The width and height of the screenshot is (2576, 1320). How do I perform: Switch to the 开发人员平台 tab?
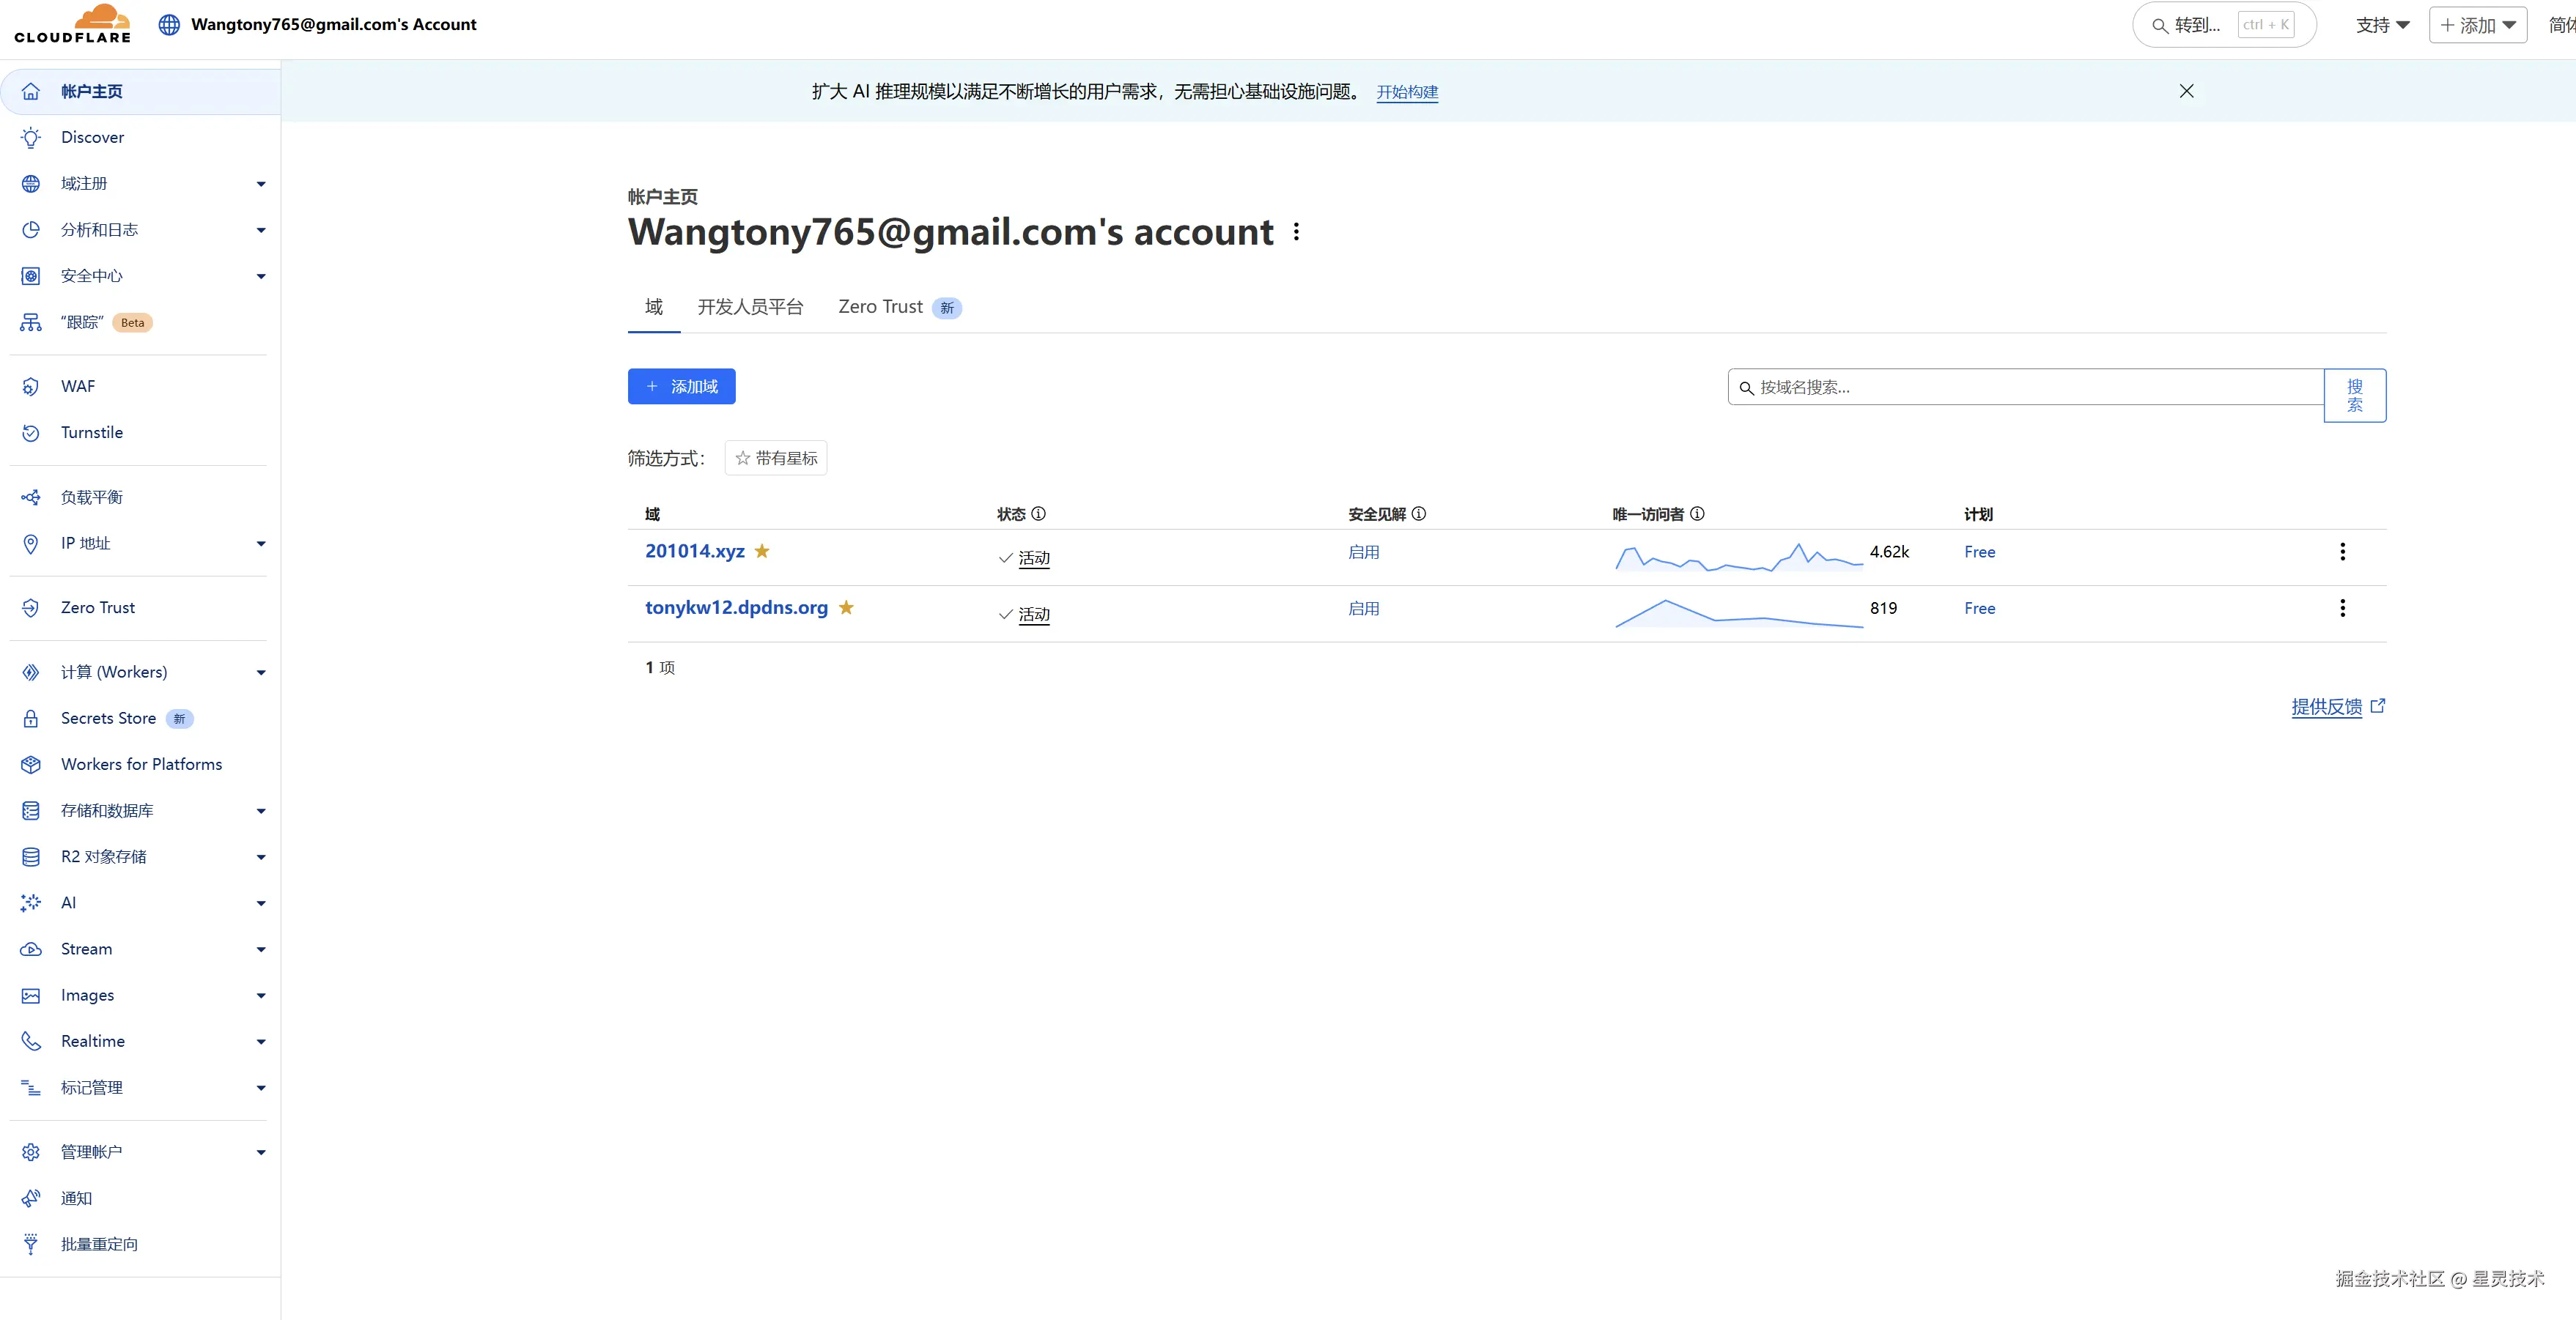coord(750,307)
